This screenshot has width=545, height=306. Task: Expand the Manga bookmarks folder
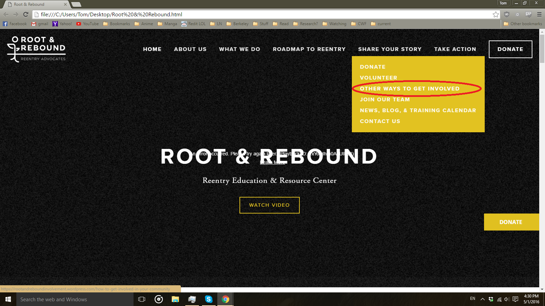167,24
